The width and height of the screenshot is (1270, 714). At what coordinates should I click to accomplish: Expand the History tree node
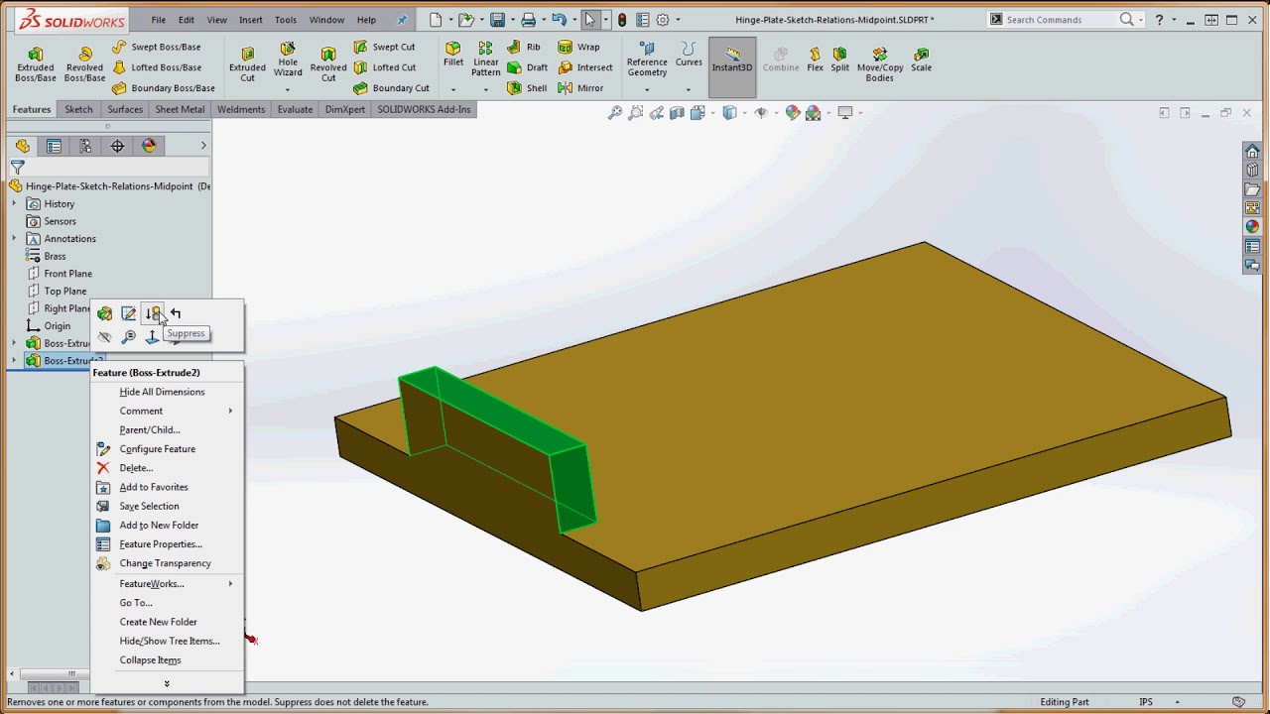(14, 203)
